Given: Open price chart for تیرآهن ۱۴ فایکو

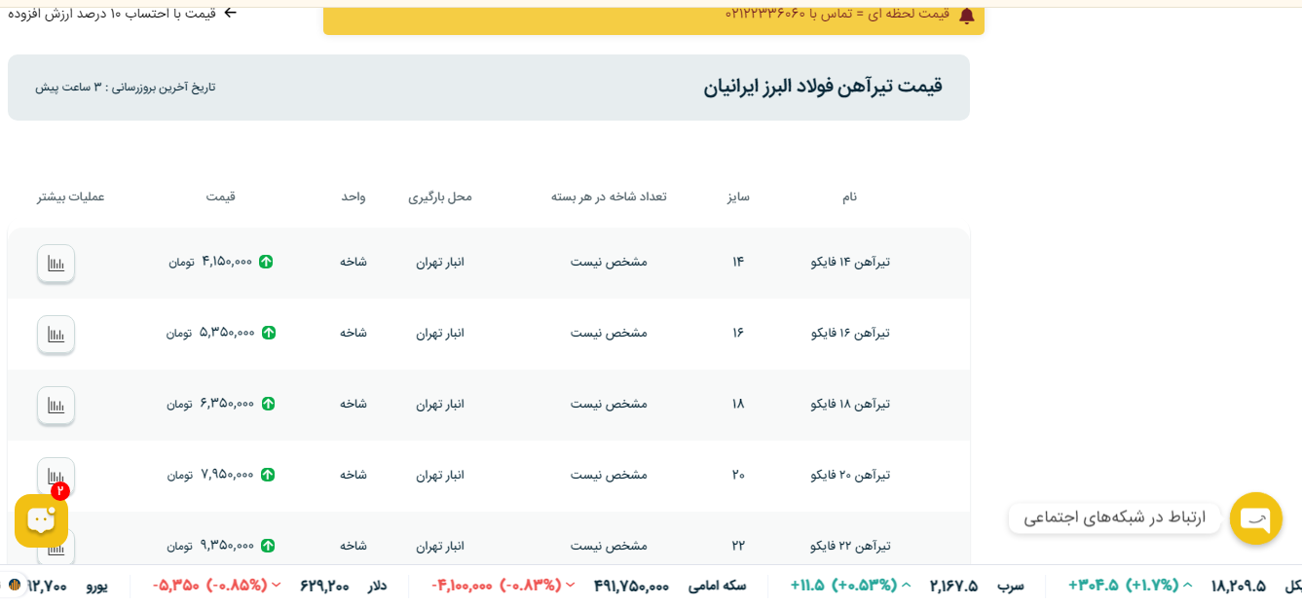Looking at the screenshot, I should coord(56,263).
